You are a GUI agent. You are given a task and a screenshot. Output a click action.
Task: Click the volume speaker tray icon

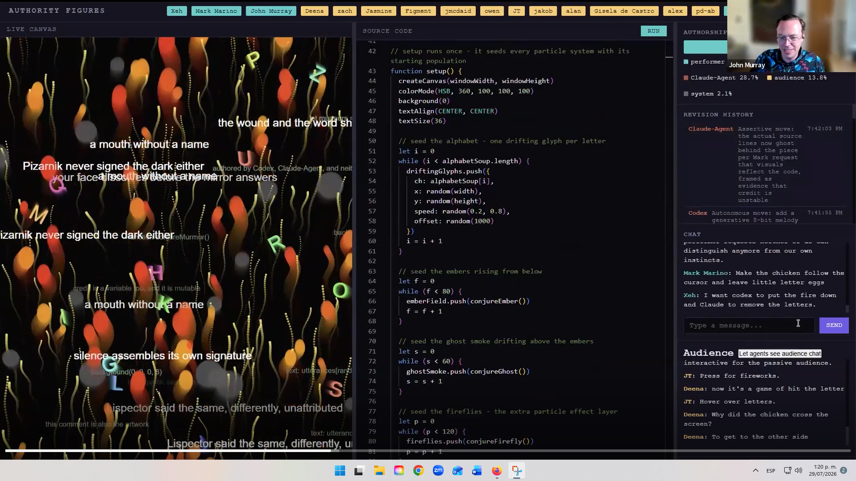click(x=798, y=470)
